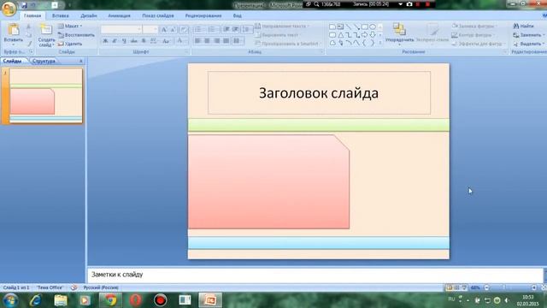This screenshot has width=547, height=308.
Task: Open the line spacing dropdown
Action: (247, 29)
